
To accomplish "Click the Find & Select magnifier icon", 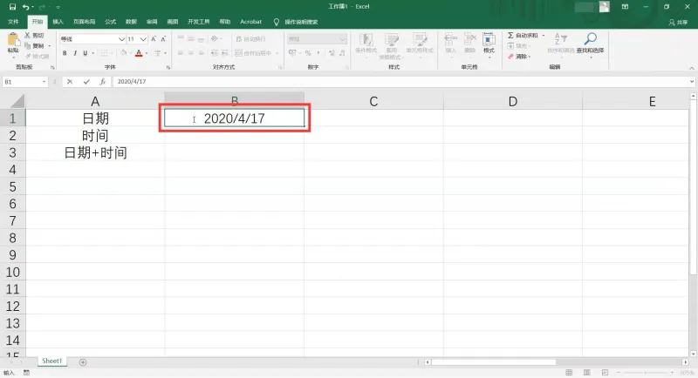I will [591, 38].
